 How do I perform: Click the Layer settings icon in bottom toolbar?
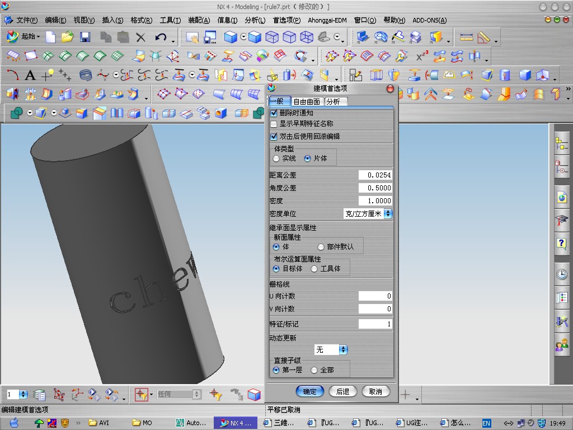(39, 395)
